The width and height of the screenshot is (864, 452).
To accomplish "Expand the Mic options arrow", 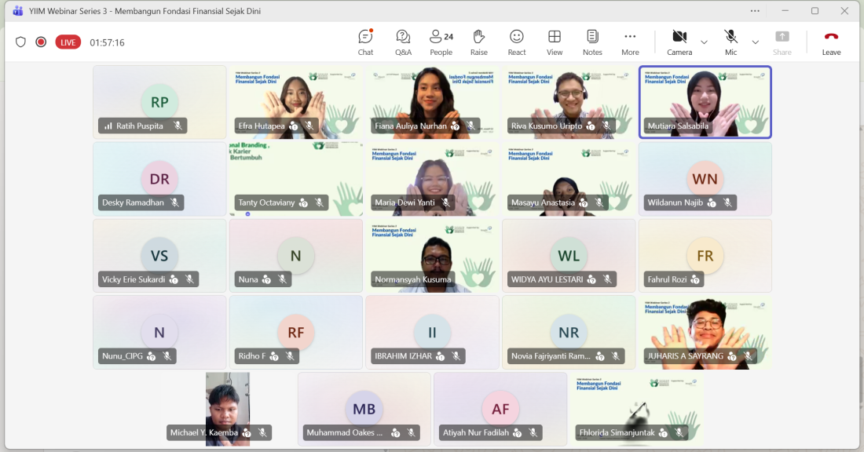I will tap(755, 42).
